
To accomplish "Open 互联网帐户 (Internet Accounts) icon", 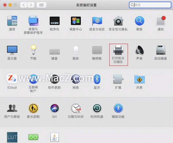I will click(x=33, y=79).
